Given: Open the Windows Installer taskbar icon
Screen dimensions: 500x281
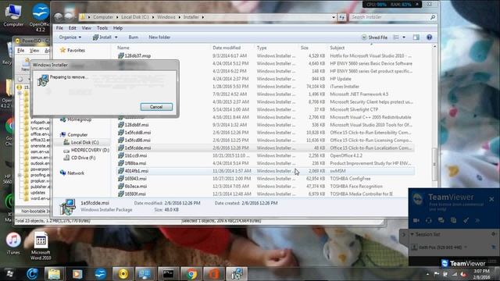Looking at the screenshot, I should pyautogui.click(x=237, y=274).
